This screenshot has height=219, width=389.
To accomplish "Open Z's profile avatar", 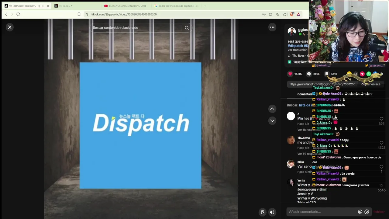I will 291,116.
